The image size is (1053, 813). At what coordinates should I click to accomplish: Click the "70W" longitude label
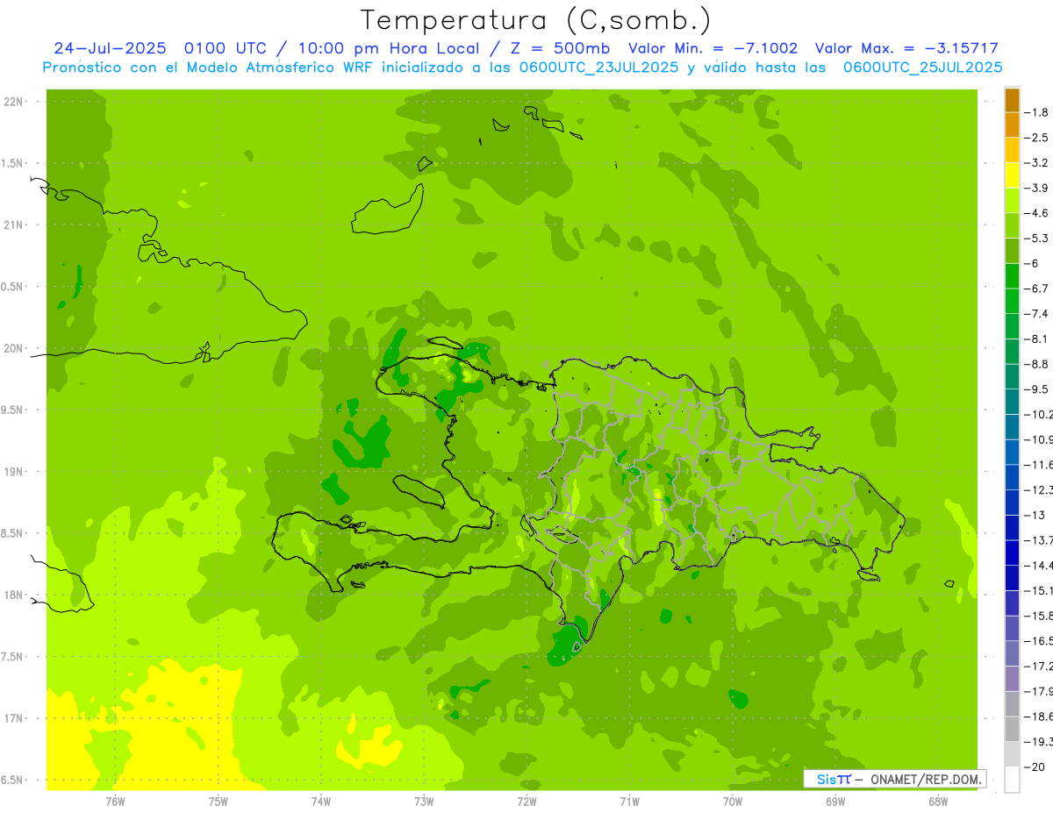click(x=732, y=801)
